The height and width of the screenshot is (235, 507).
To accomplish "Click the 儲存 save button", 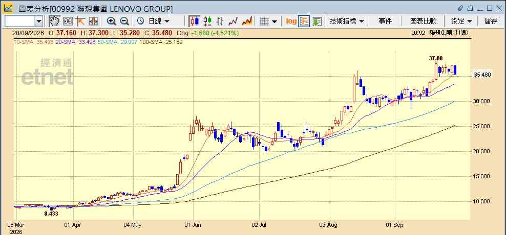I will point(491,21).
